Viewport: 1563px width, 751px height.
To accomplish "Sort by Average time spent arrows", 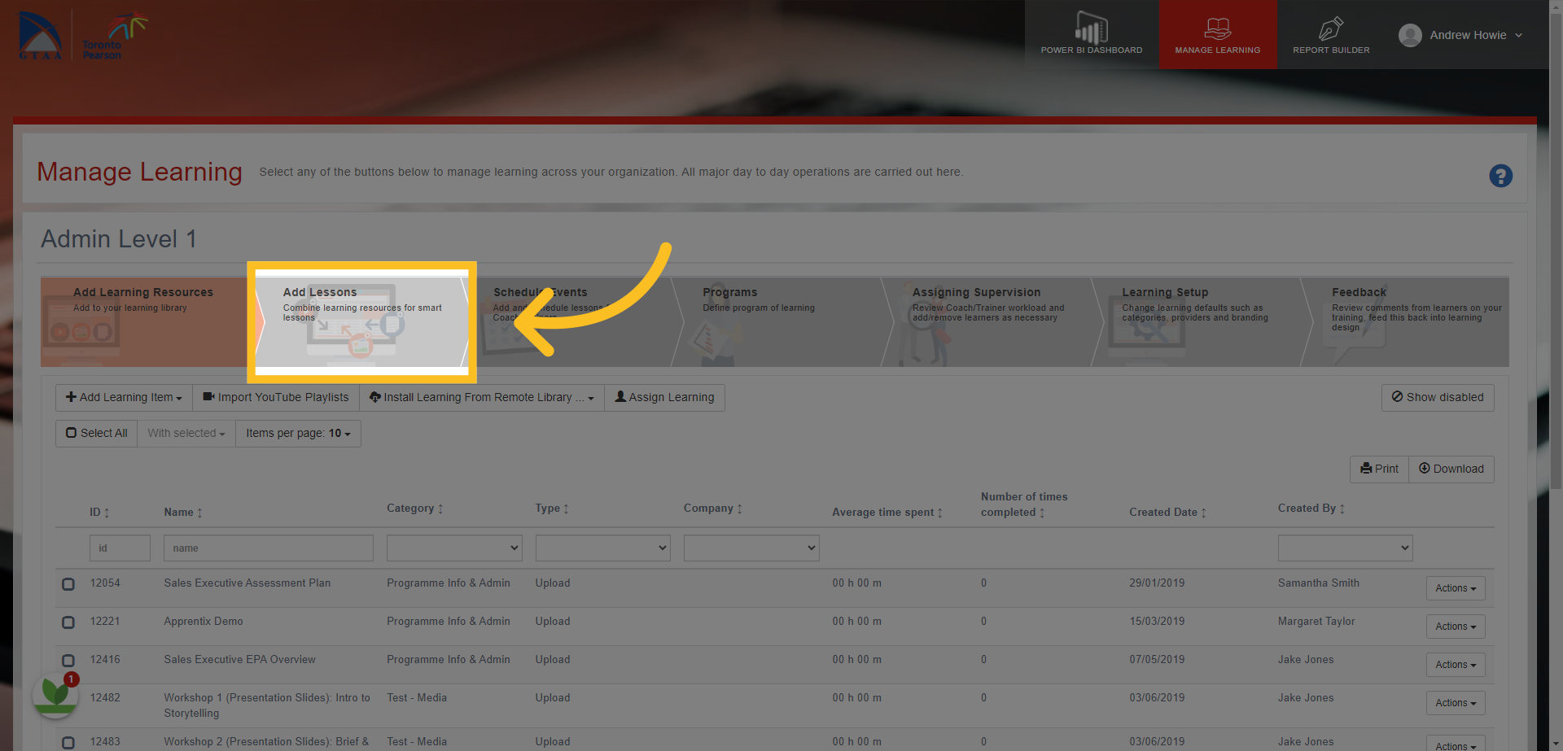I will tap(939, 513).
